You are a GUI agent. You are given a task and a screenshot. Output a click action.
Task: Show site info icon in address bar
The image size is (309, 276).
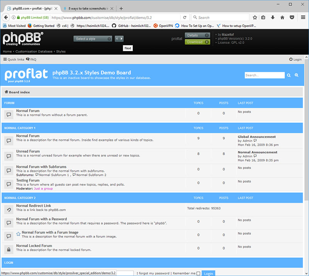pos(14,17)
